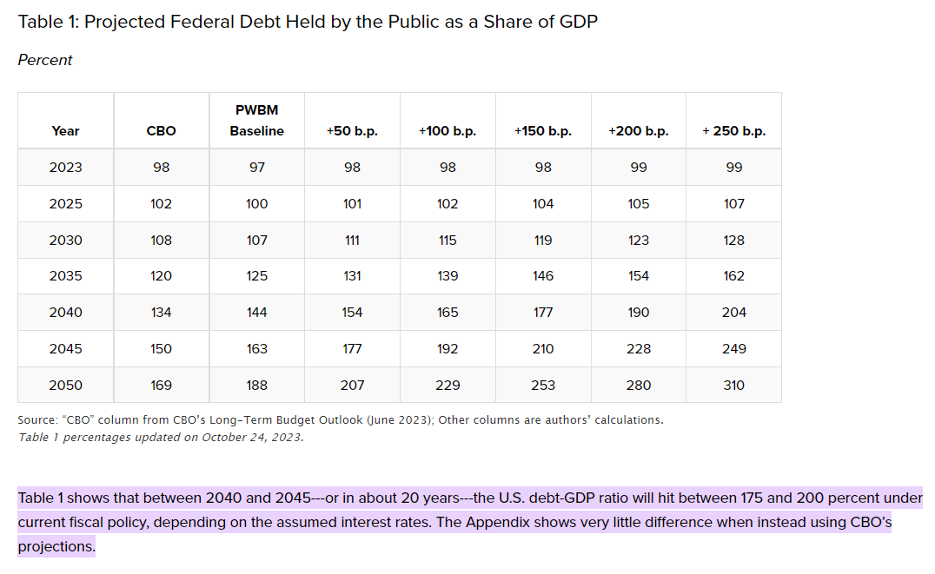Image resolution: width=935 pixels, height=574 pixels.
Task: Click the 2050 year row label
Action: 65,385
